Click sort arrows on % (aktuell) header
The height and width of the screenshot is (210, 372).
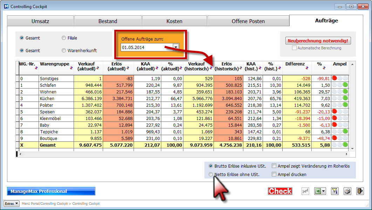[181, 68]
